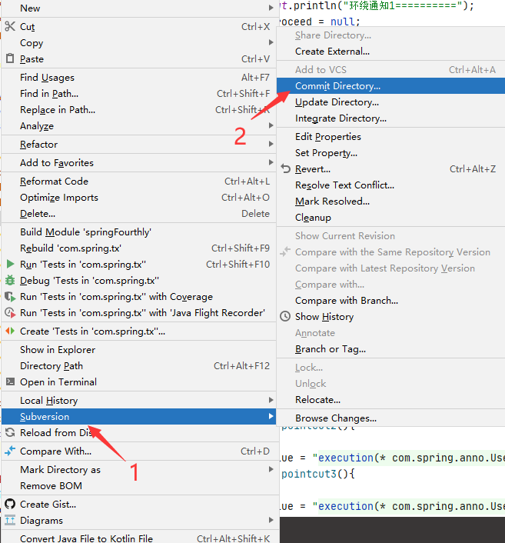Screen dimensions: 505x543
Task: Select Commit Directory... in Subversion submenu
Action: click(390, 86)
